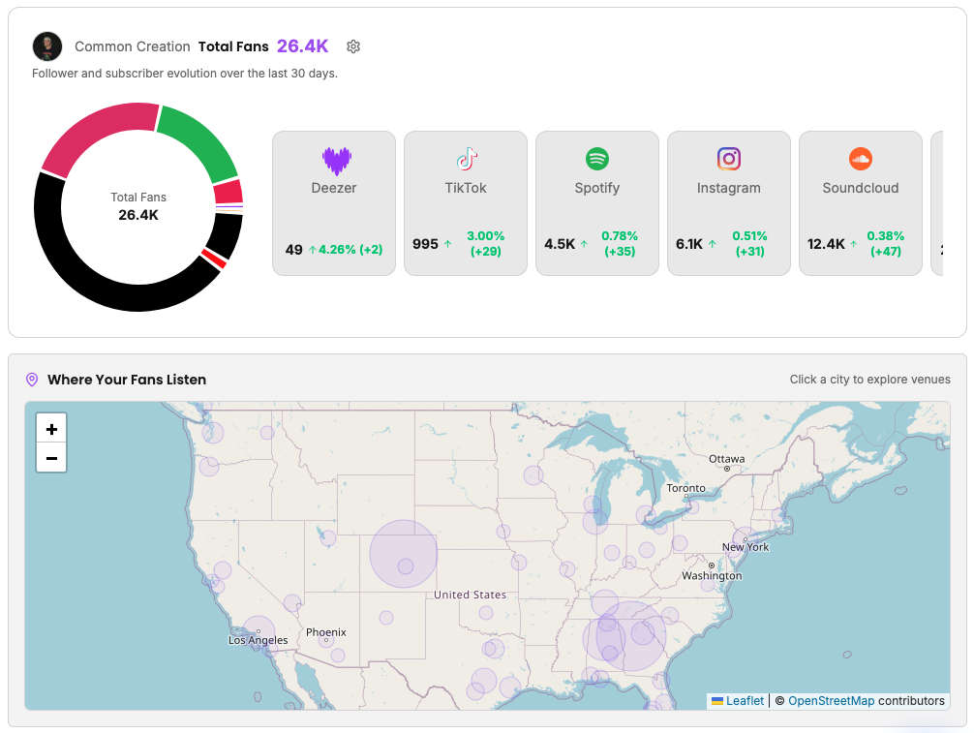This screenshot has height=733, width=974.
Task: Click the Washington city label on map
Action: [712, 576]
